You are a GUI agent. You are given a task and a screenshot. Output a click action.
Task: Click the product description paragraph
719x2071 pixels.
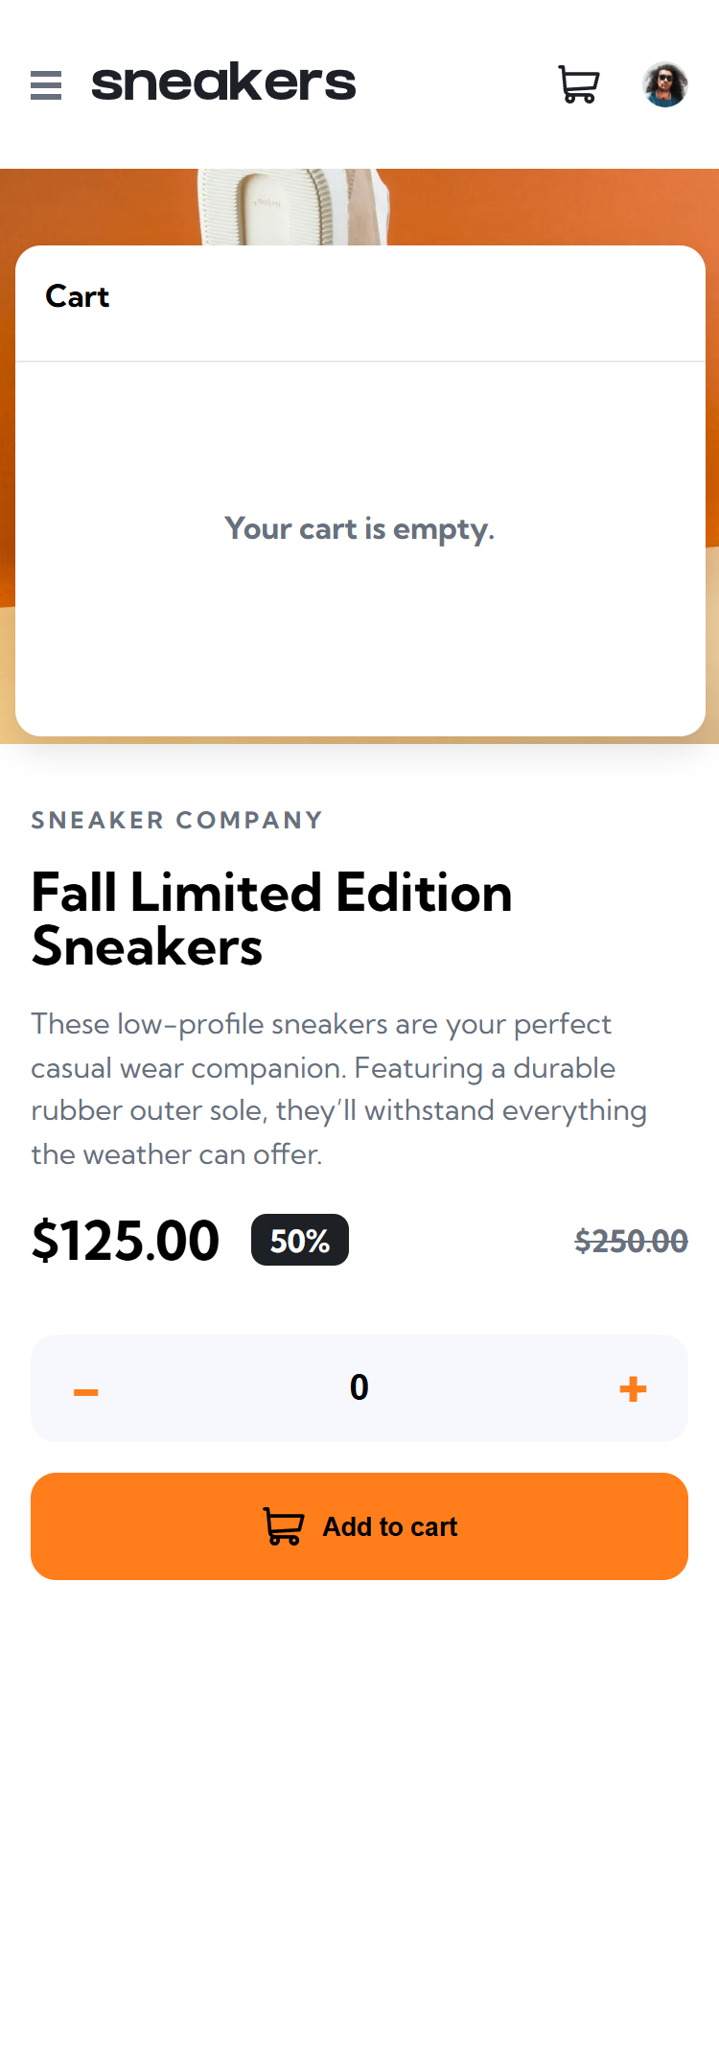(x=338, y=1089)
